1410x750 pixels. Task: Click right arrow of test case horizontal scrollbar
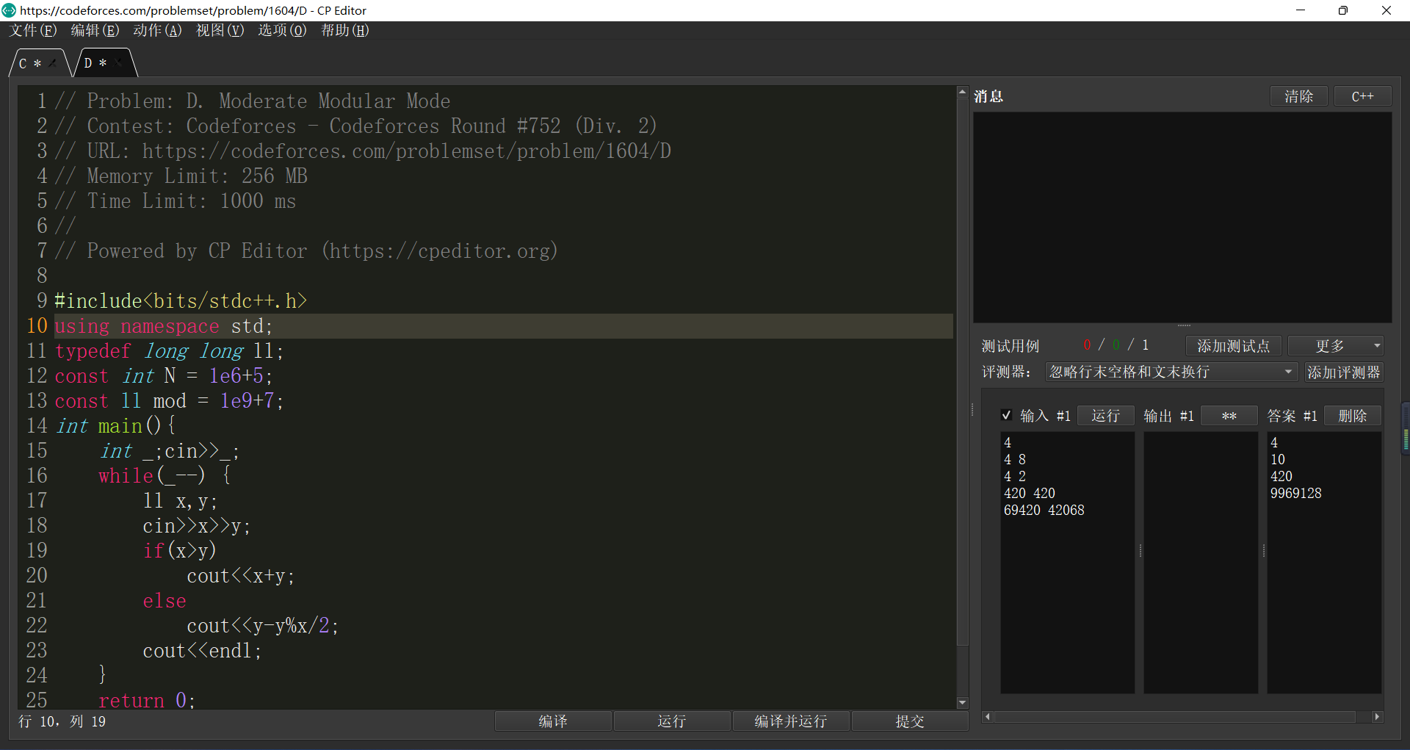1377,717
